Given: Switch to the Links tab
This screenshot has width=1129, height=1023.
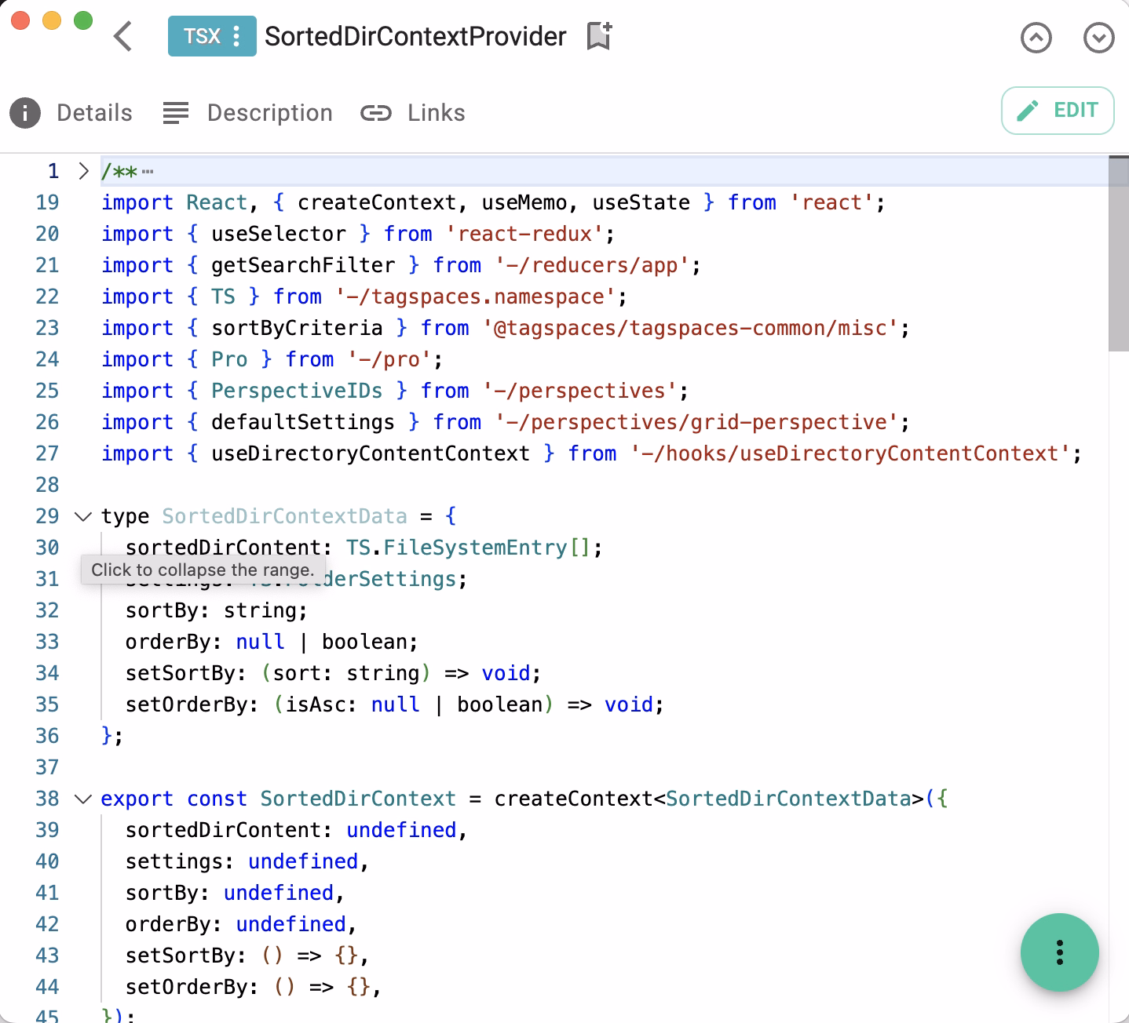Looking at the screenshot, I should coord(435,113).
